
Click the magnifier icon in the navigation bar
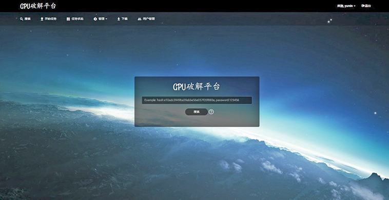click(x=22, y=19)
